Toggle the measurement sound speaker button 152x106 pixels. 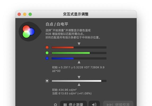[94, 104]
